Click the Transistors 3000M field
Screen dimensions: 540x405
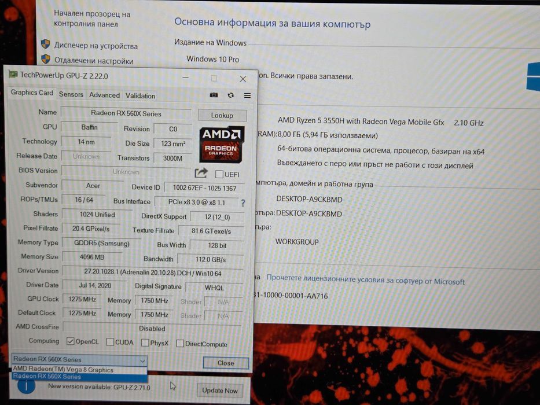click(173, 158)
